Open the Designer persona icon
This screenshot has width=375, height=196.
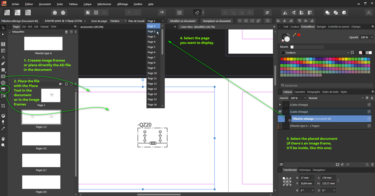[17, 12]
